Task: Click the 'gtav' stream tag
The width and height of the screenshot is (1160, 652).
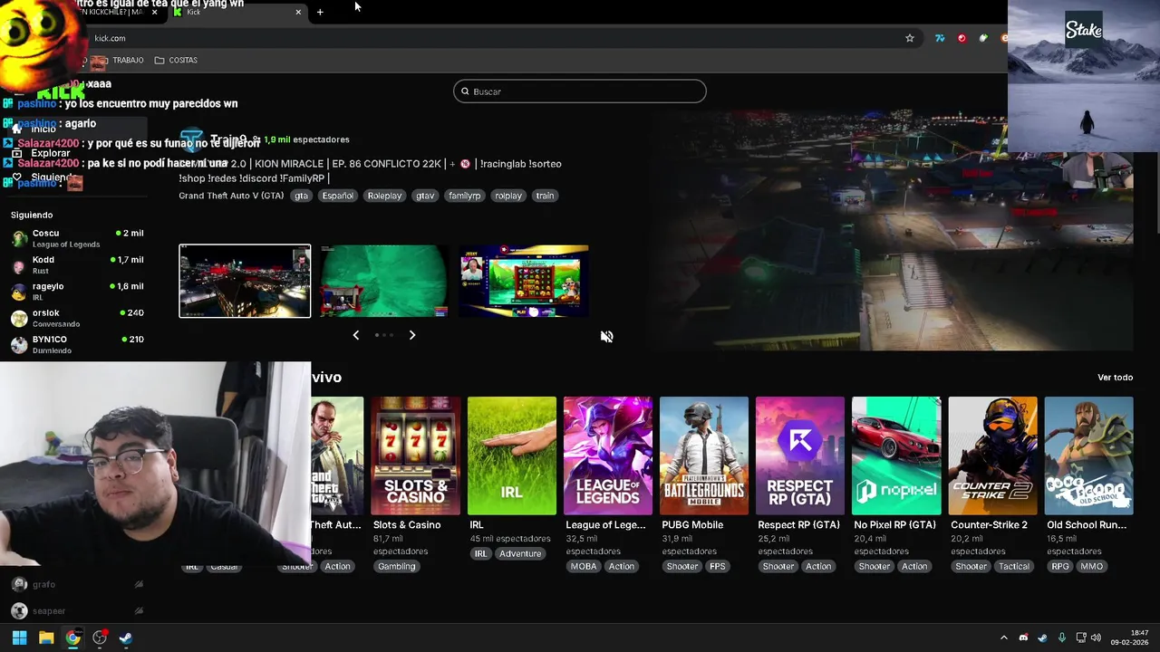Action: tap(425, 196)
